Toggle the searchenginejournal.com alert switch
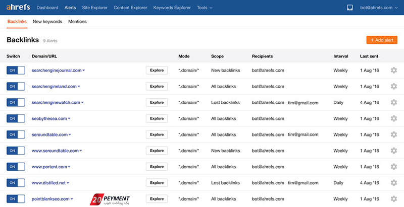 tap(16, 71)
